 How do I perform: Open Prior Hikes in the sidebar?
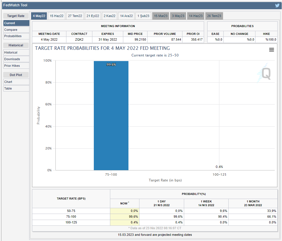[16, 66]
